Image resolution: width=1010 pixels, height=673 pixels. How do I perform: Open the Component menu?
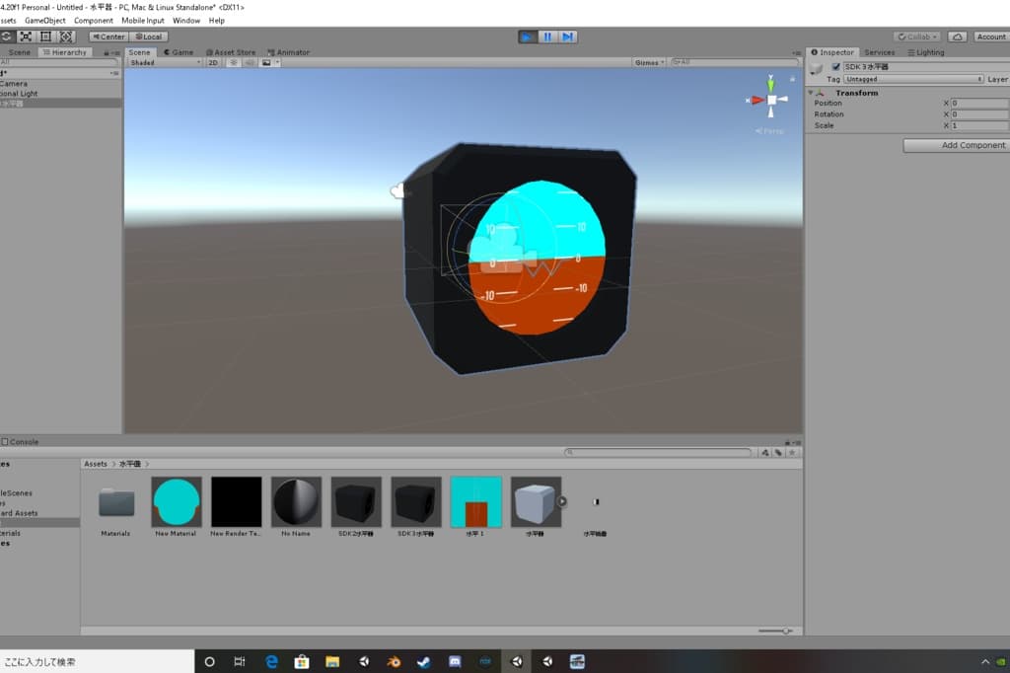[94, 21]
